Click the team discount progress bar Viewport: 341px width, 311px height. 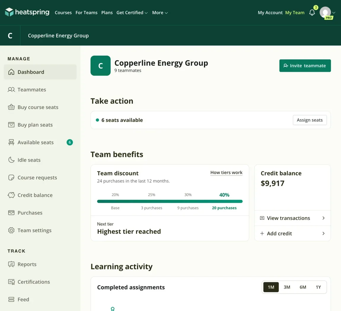pyautogui.click(x=170, y=201)
